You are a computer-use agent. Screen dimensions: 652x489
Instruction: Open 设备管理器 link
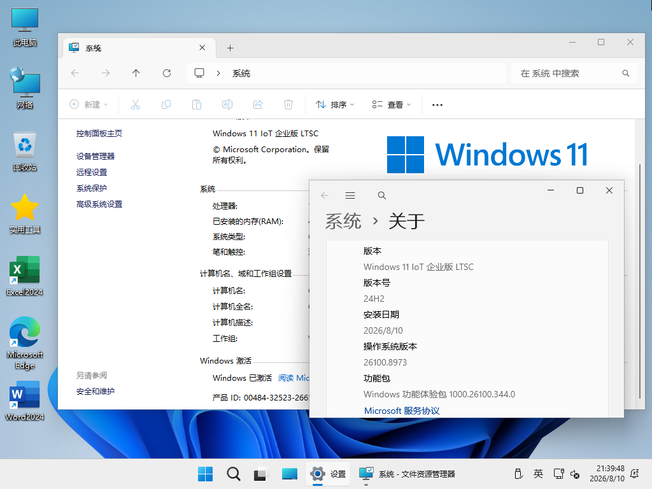click(x=96, y=157)
